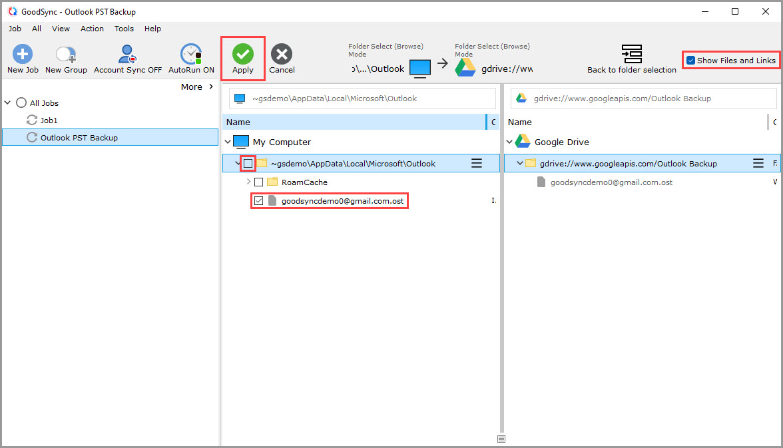The image size is (783, 448).
Task: Go back to folder selection
Action: [632, 59]
